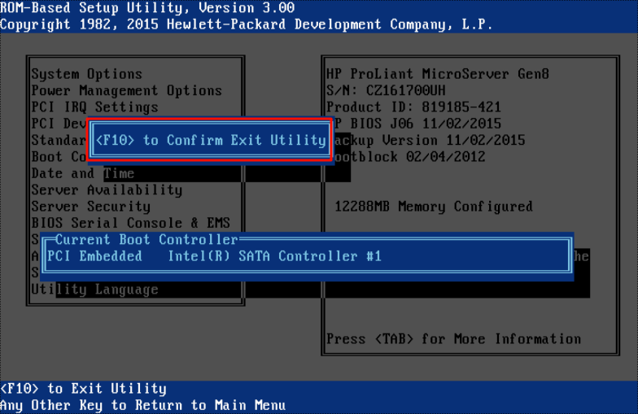This screenshot has width=638, height=414.
Task: Click the F10 to Confirm Exit Utility dialog
Action: pos(210,140)
